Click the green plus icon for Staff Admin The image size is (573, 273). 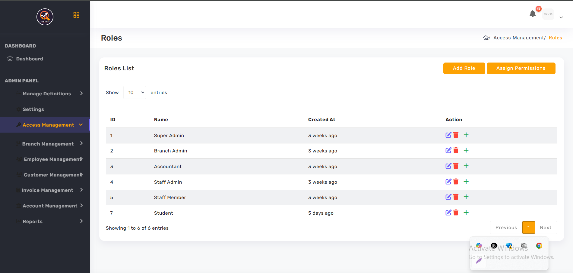(466, 182)
